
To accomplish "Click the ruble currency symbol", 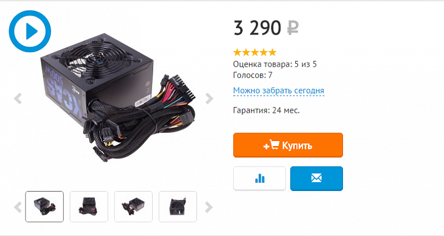I will coord(293,28).
